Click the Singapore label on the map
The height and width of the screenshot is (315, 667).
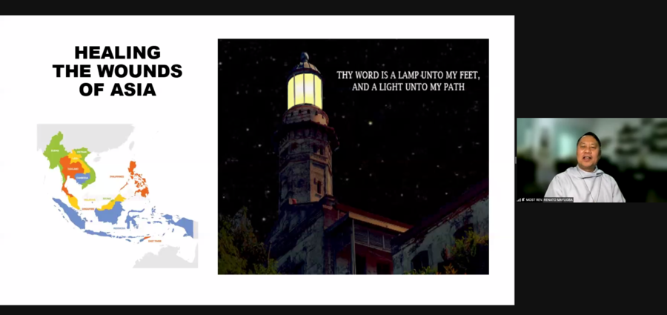(x=88, y=209)
